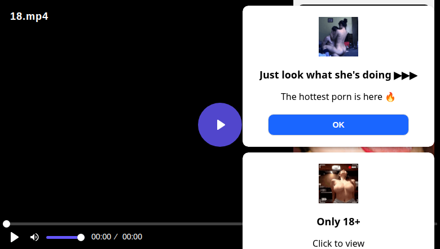The height and width of the screenshot is (249, 440).
Task: Click 'The hottest porn is here' text
Action: [x=331, y=97]
